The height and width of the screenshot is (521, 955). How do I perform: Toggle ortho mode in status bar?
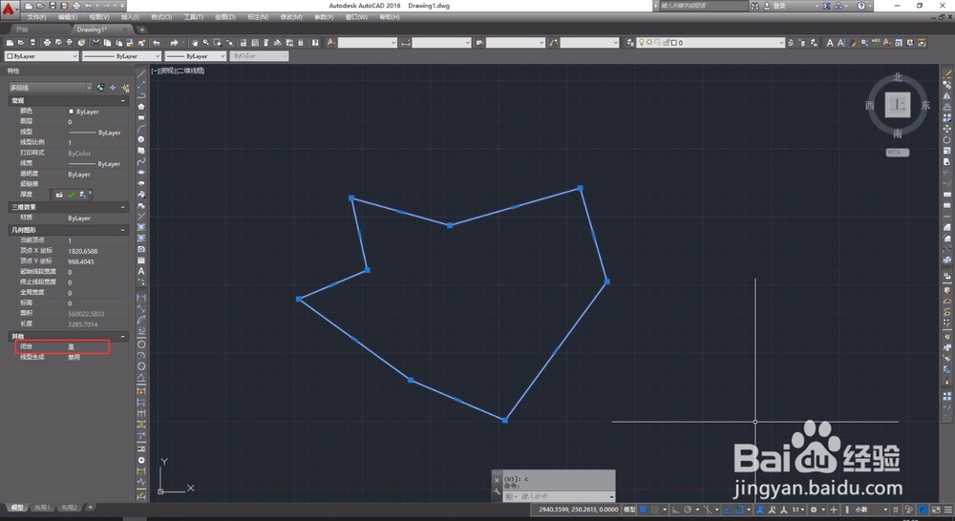pyautogui.click(x=676, y=510)
